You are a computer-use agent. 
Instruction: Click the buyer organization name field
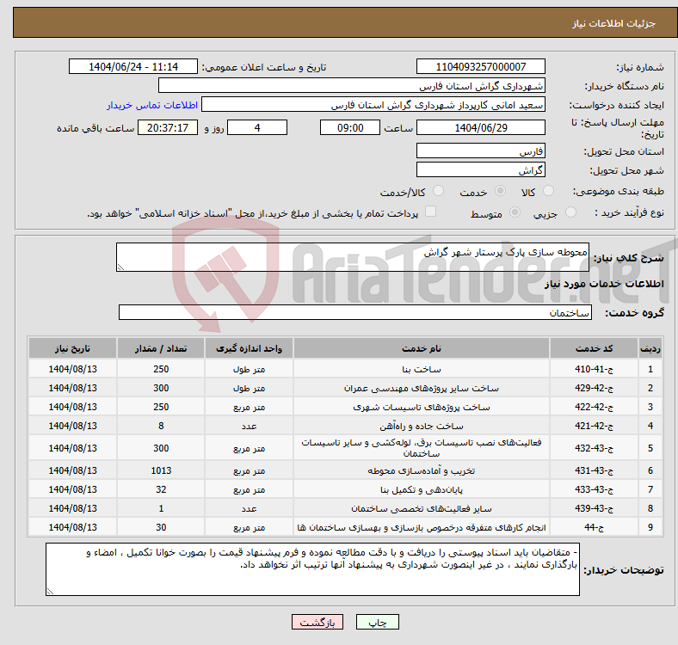coord(352,86)
